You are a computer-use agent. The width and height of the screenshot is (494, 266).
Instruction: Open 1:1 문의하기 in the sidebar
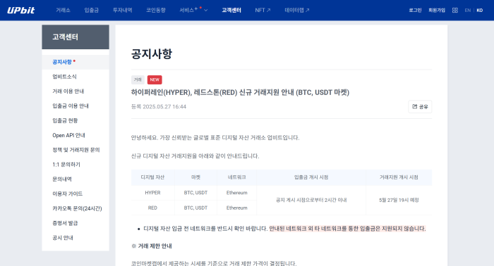(76, 164)
